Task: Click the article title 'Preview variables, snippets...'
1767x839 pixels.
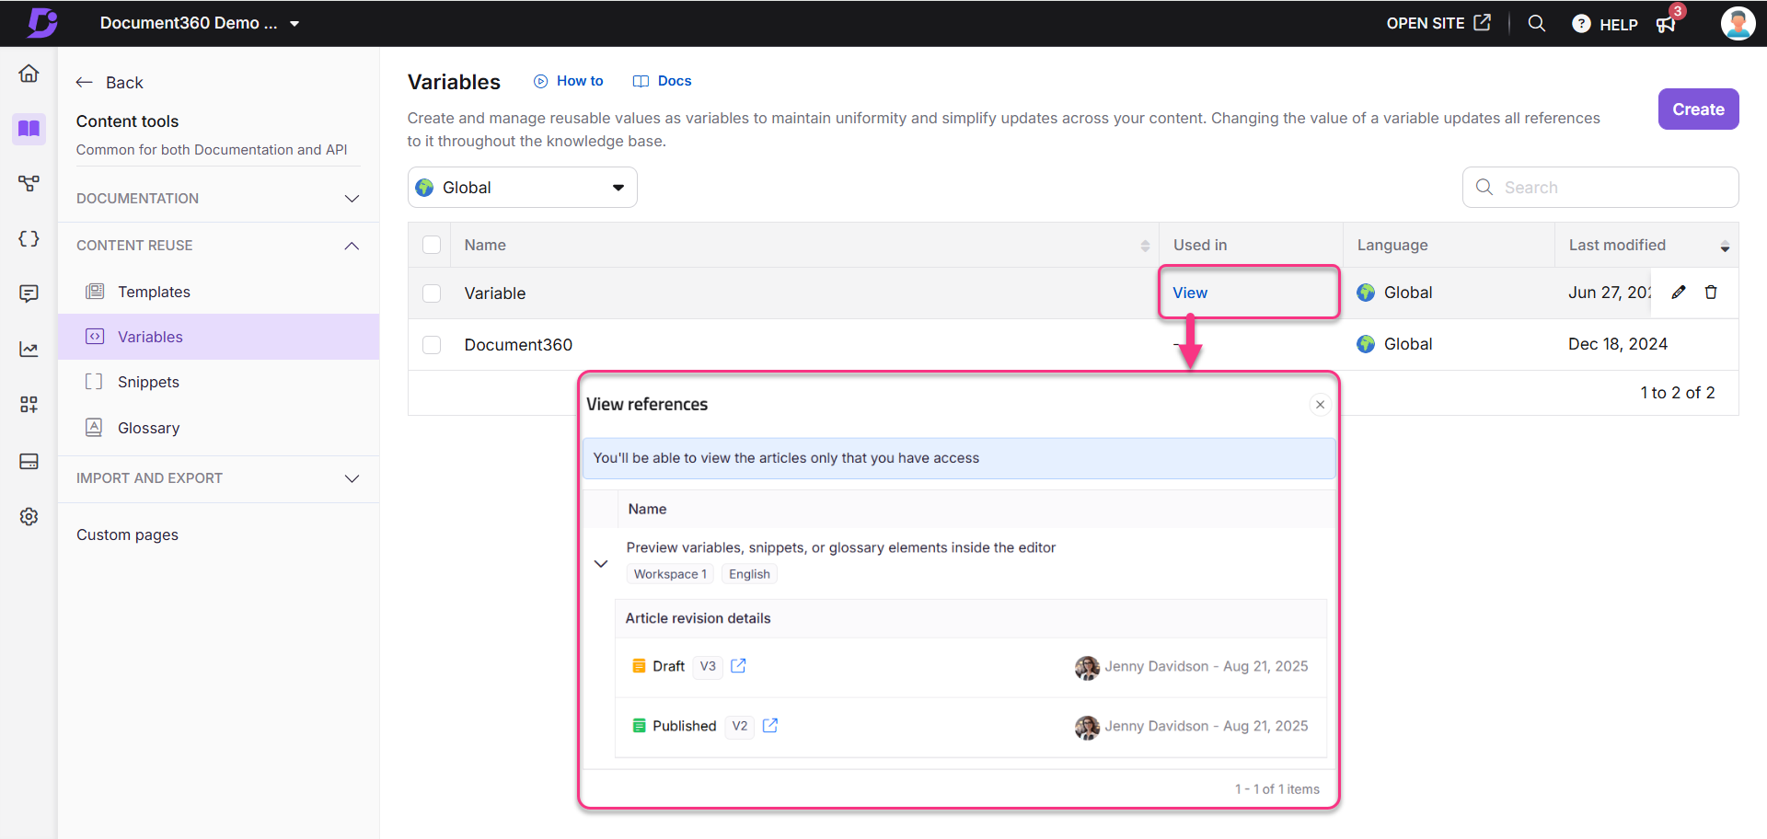Action: pos(841,547)
